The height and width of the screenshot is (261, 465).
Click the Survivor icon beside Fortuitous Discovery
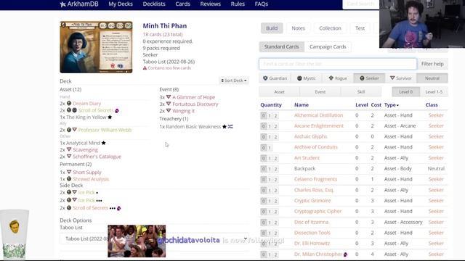(x=169, y=104)
